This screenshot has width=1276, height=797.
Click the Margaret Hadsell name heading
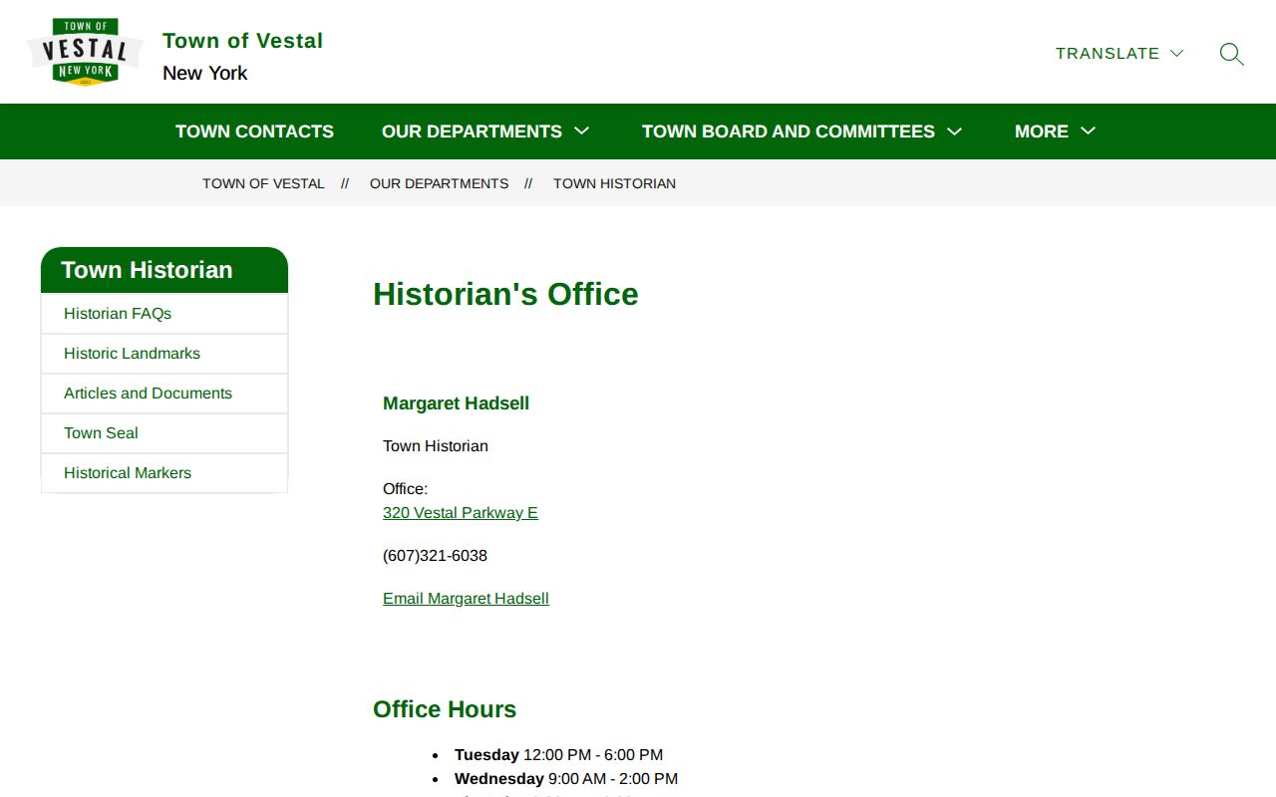click(456, 403)
